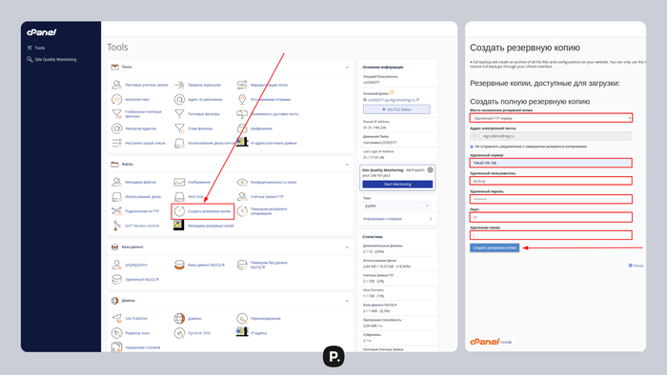The width and height of the screenshot is (667, 375).
Task: Open the Базы данных MySQL icon
Action: point(179,265)
